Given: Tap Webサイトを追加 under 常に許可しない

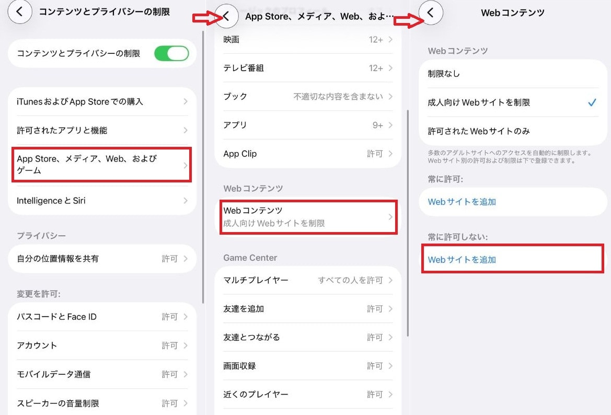Looking at the screenshot, I should pos(512,258).
